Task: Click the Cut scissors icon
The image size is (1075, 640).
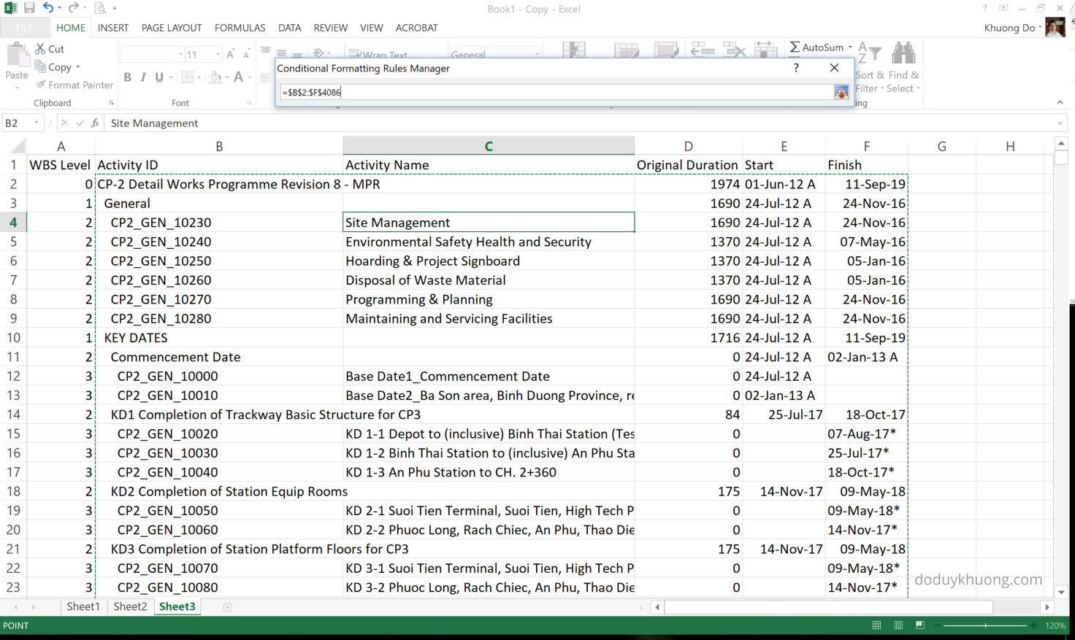Action: tap(40, 49)
